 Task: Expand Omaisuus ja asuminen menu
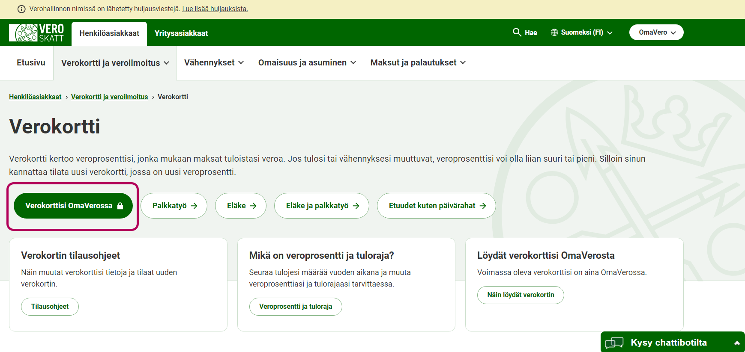[307, 62]
